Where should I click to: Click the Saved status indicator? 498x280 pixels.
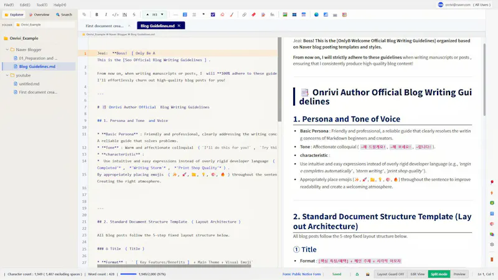pos(337,274)
